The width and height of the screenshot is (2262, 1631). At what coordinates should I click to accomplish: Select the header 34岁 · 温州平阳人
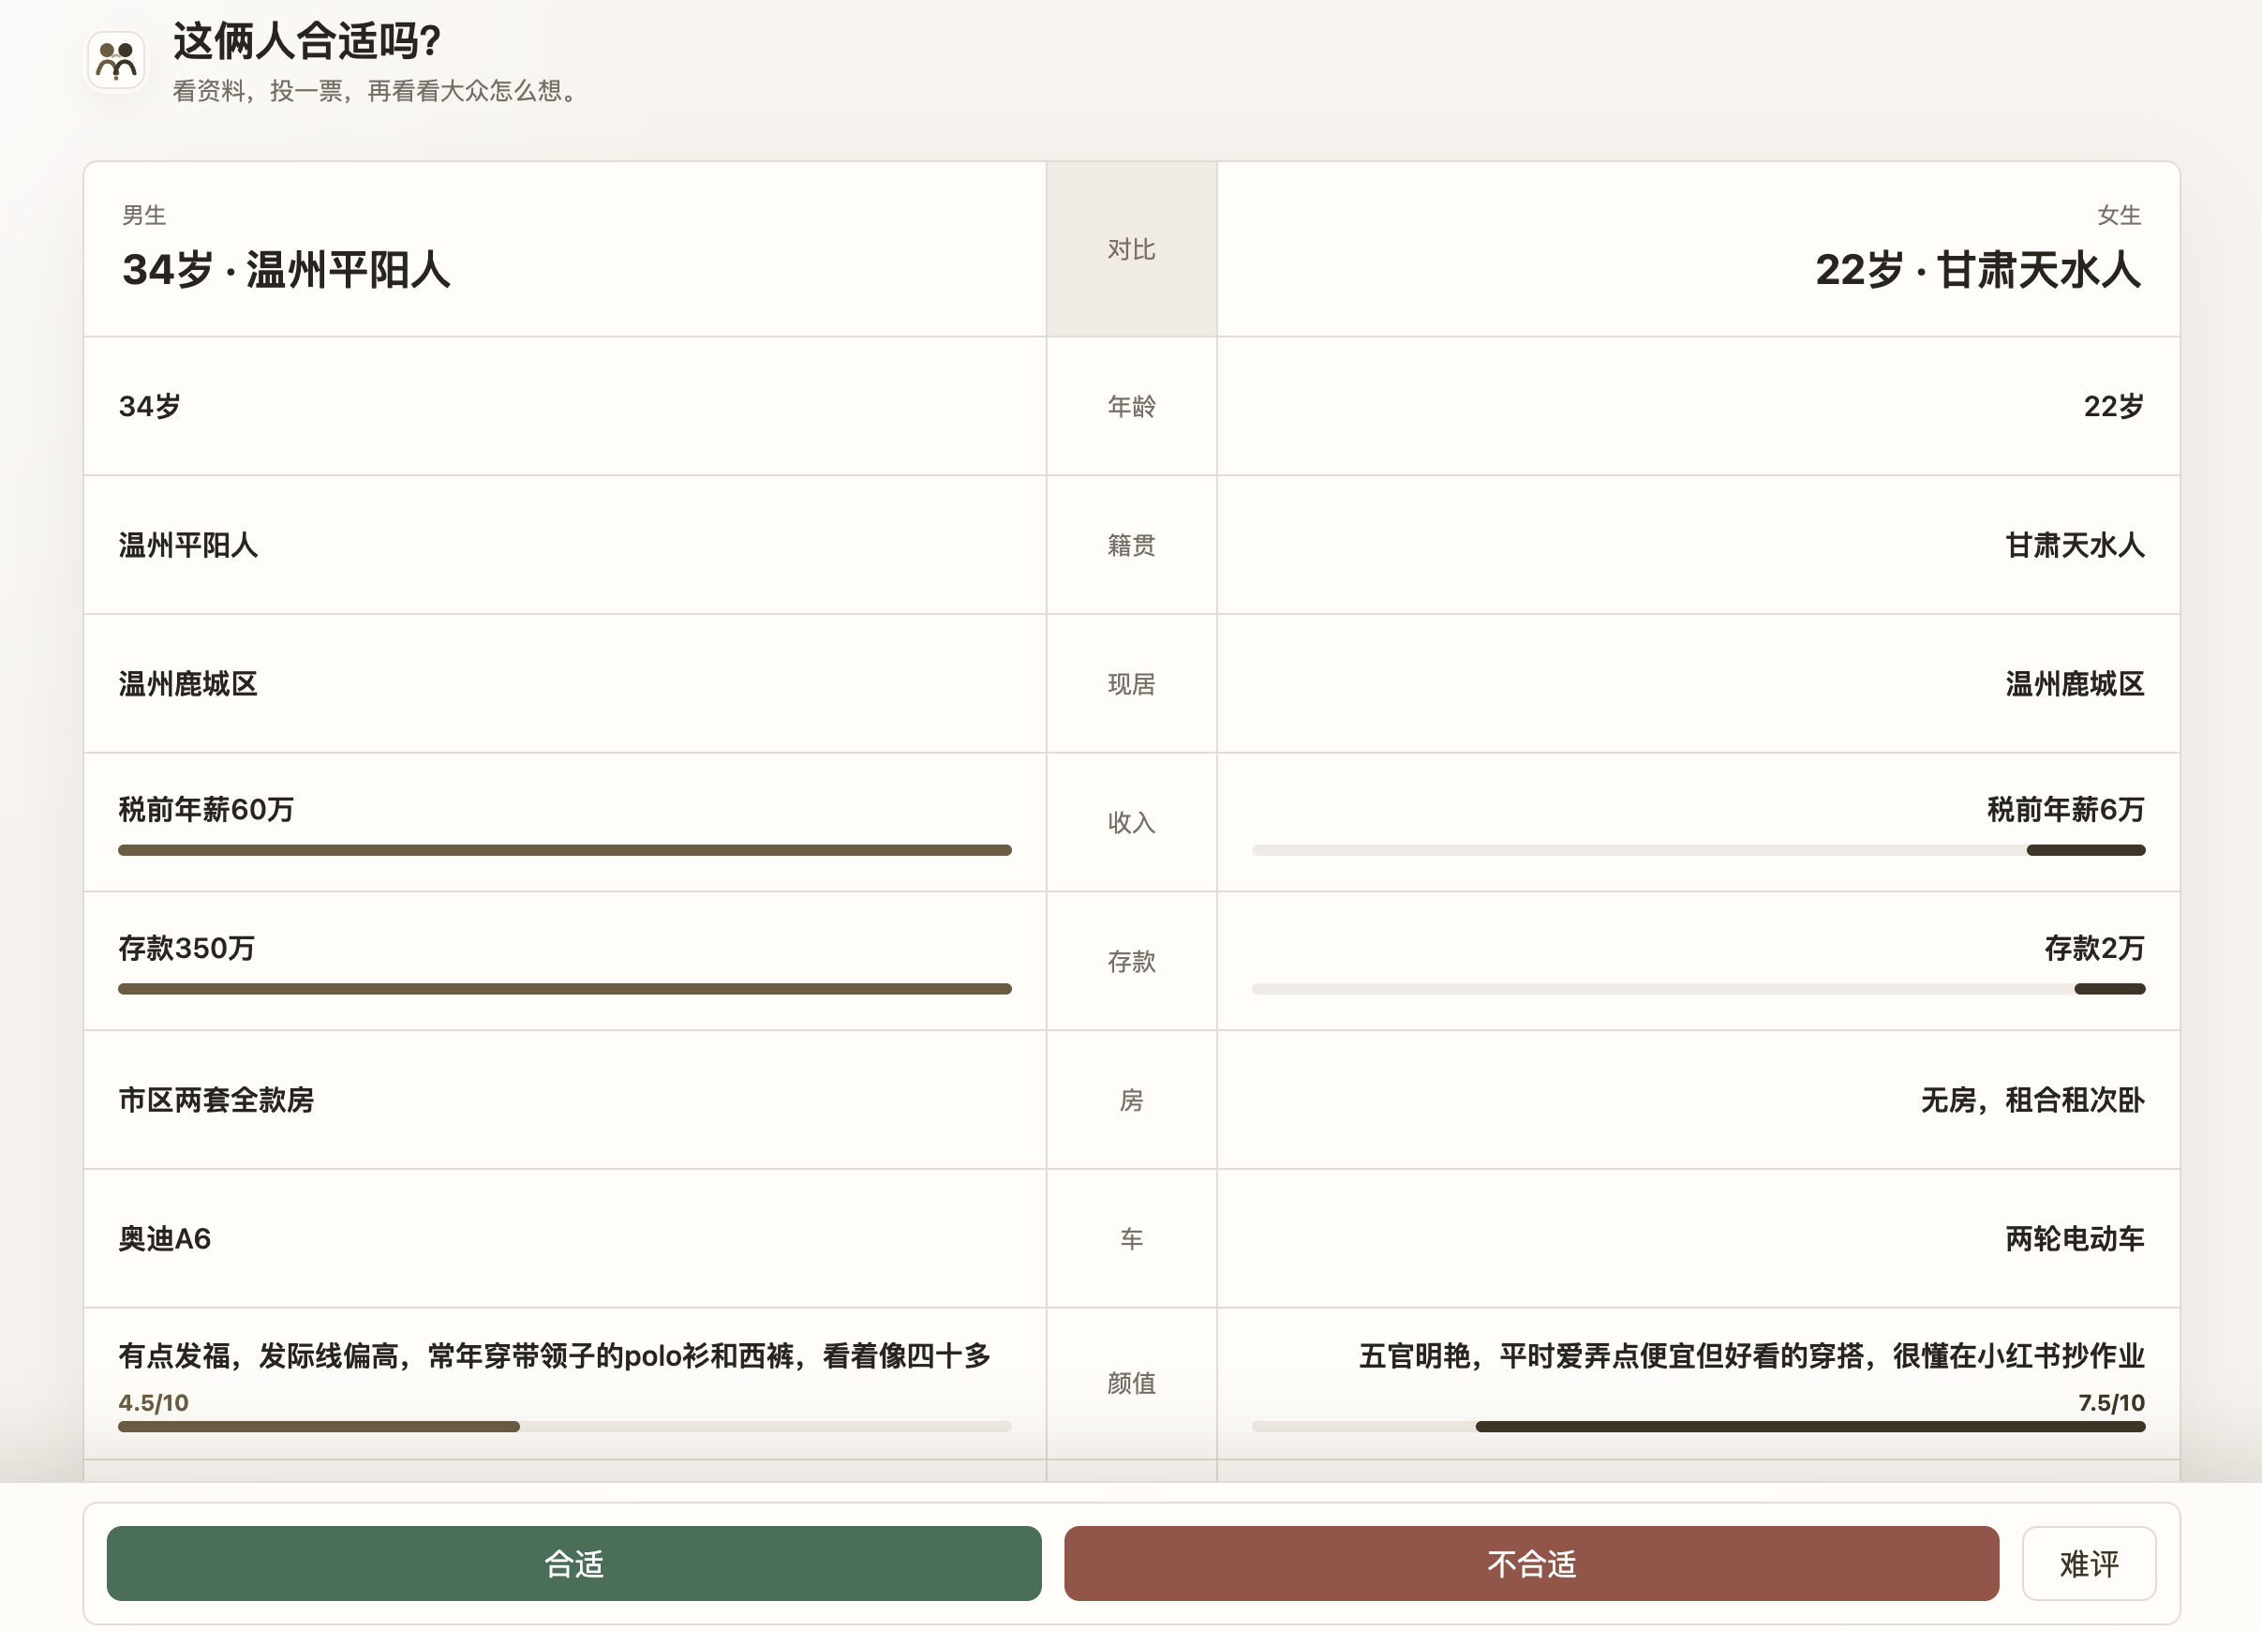click(x=286, y=269)
